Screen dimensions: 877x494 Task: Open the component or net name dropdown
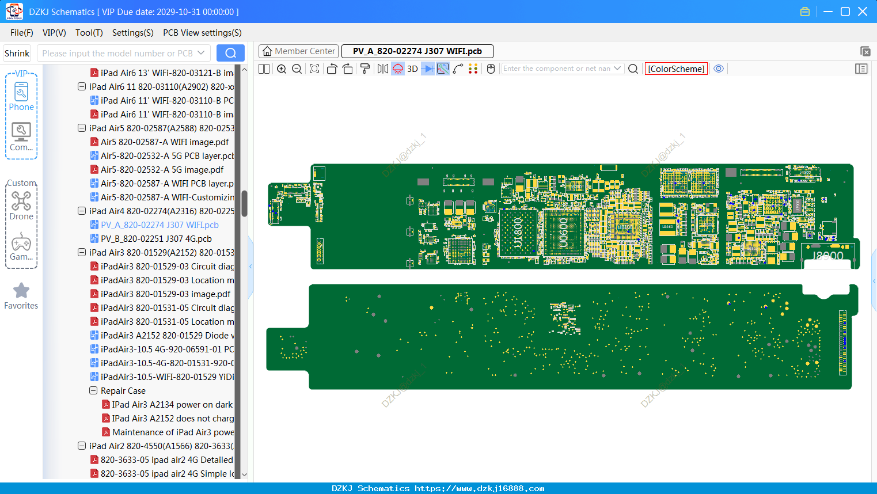click(617, 69)
